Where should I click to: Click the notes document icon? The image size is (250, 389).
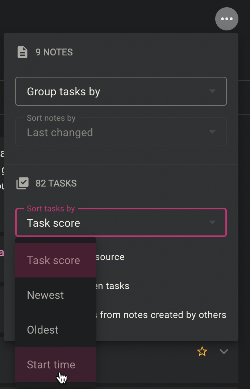click(x=22, y=52)
